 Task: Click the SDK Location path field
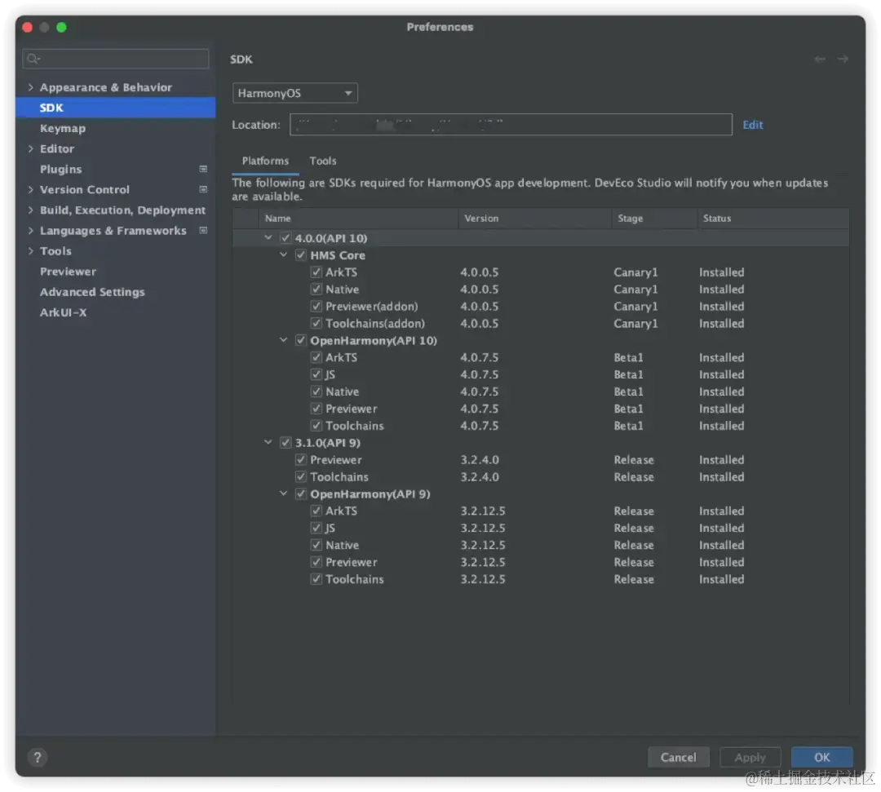[x=511, y=125]
